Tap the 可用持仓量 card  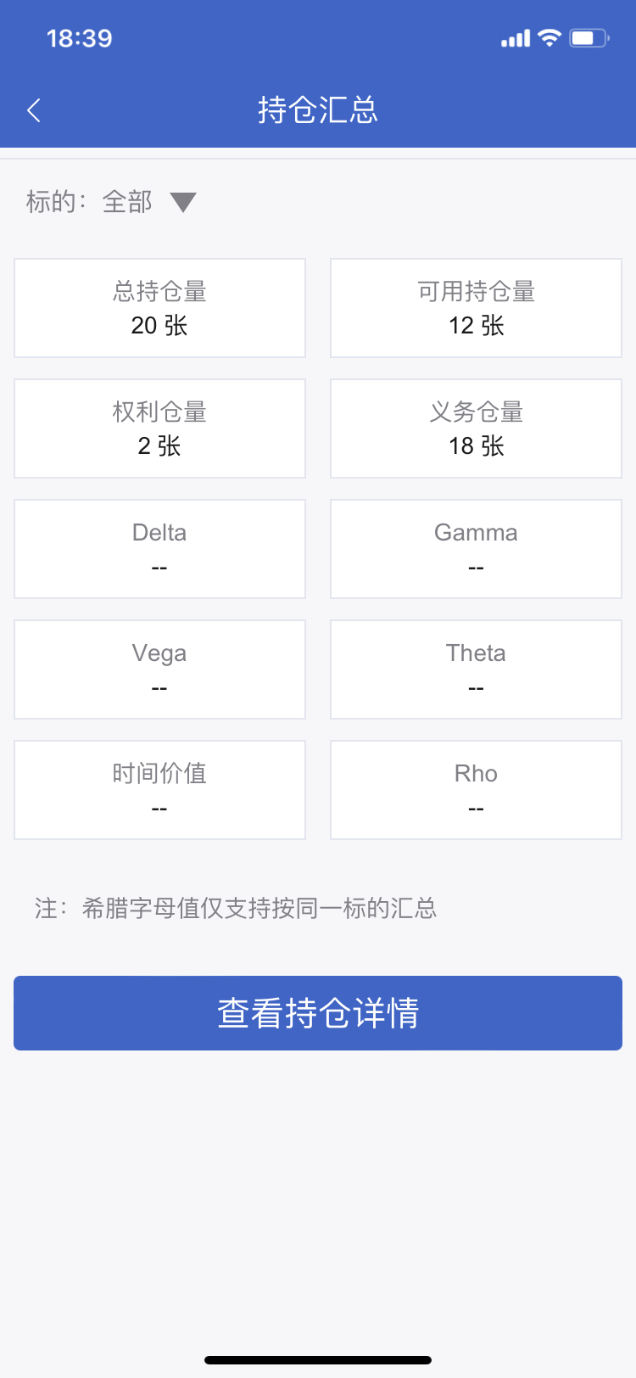pos(476,308)
